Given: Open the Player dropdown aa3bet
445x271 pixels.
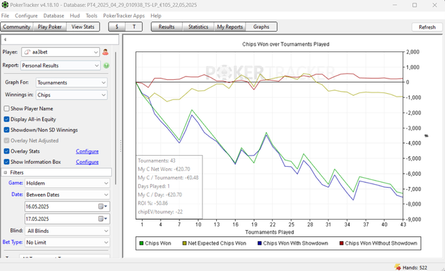Looking at the screenshot, I should click(x=60, y=52).
